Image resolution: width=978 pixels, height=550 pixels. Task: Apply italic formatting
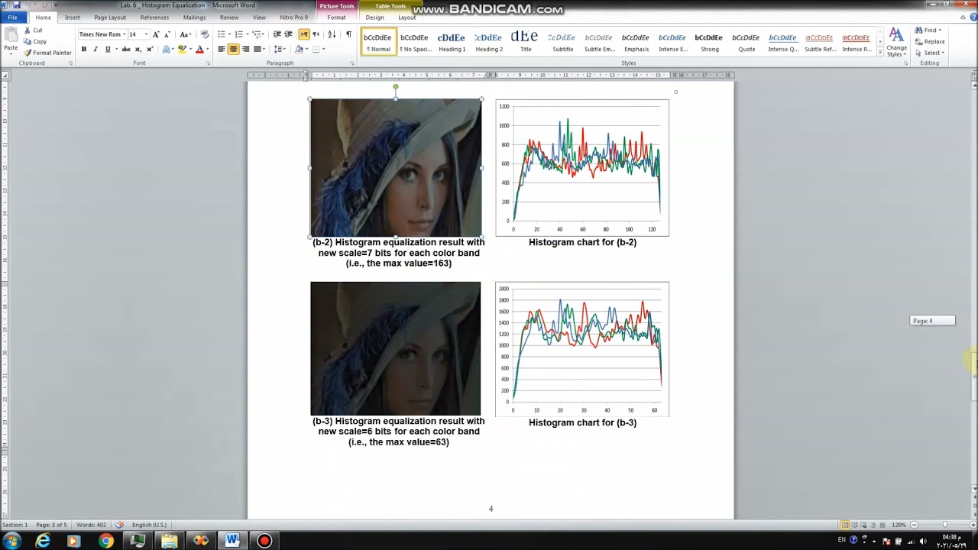(x=95, y=49)
